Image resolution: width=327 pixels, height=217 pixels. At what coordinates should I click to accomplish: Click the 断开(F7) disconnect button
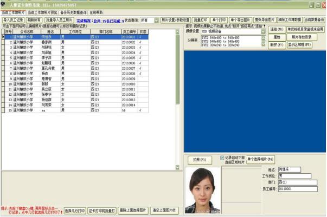[x=277, y=45]
